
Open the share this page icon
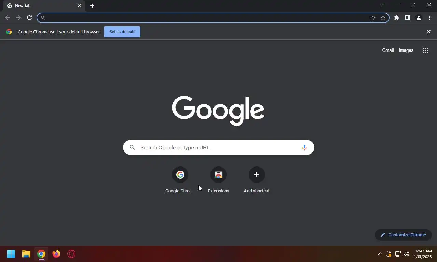coord(372,18)
